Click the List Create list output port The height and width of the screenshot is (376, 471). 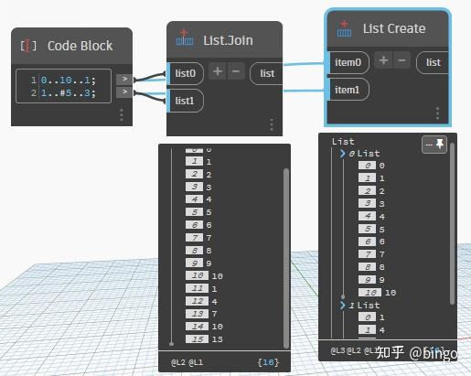click(433, 62)
